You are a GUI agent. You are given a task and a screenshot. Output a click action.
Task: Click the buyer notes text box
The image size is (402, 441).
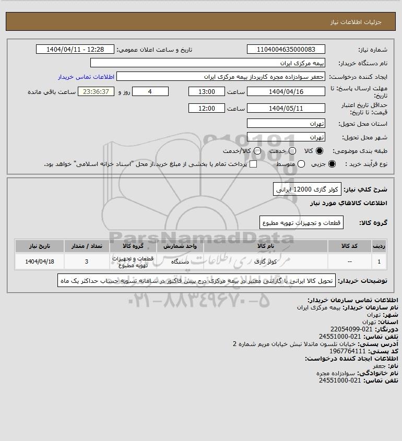pos(196,280)
